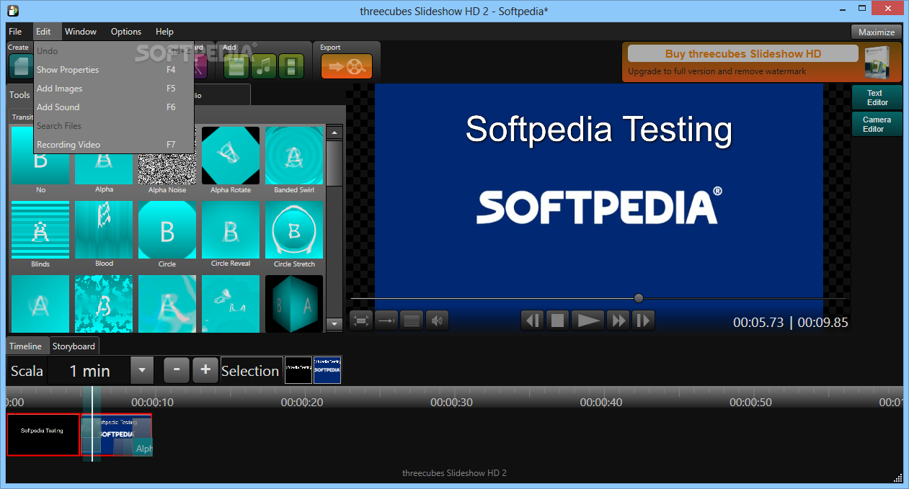Toggle the arrow loop playback icon
Image resolution: width=909 pixels, height=489 pixels.
pyautogui.click(x=386, y=320)
